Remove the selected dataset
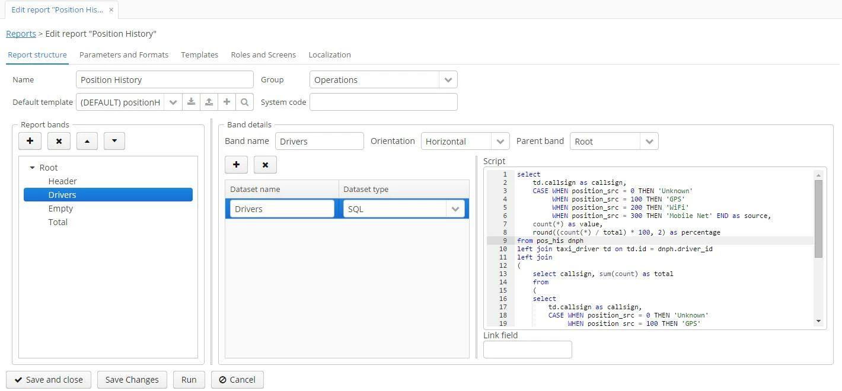Screen dimensions: 842x391 [265, 165]
